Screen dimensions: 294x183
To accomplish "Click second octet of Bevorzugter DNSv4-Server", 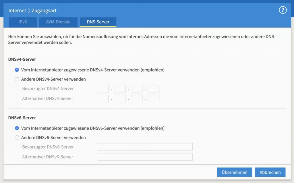I will pyautogui.click(x=120, y=89).
